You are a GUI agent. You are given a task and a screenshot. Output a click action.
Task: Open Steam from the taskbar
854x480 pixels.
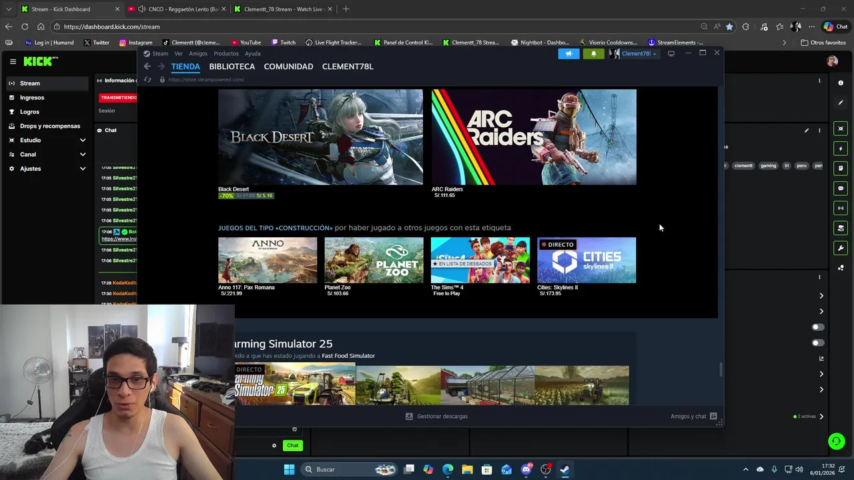[x=564, y=469]
